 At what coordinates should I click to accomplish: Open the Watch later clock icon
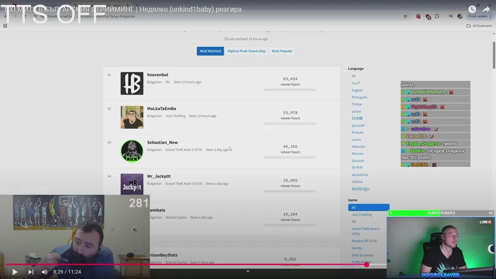tap(472, 9)
